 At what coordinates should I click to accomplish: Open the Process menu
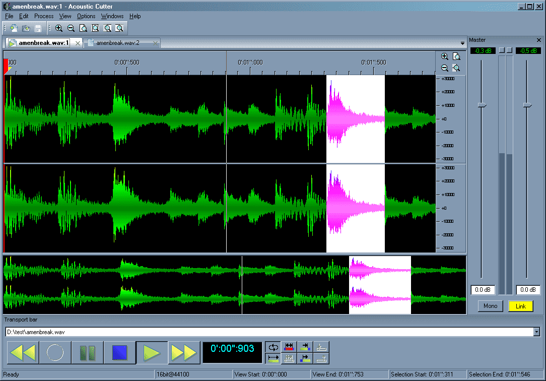click(44, 16)
